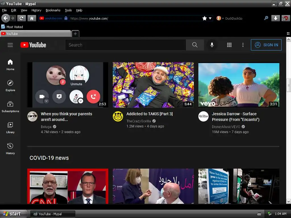Open the downloads arrow button
The height and width of the screenshot is (218, 291).
[275, 18]
